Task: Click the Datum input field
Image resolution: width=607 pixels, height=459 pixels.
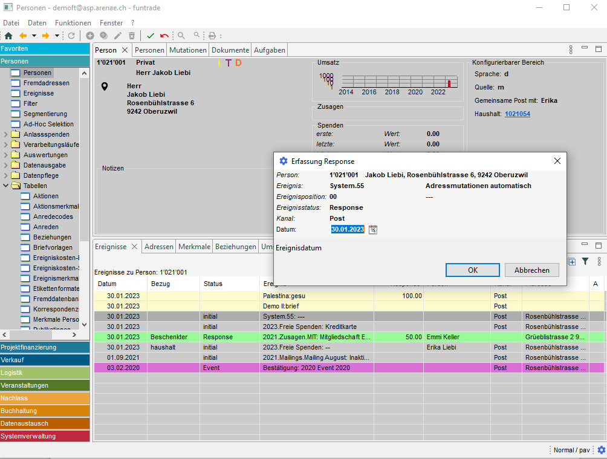Action: pos(348,229)
